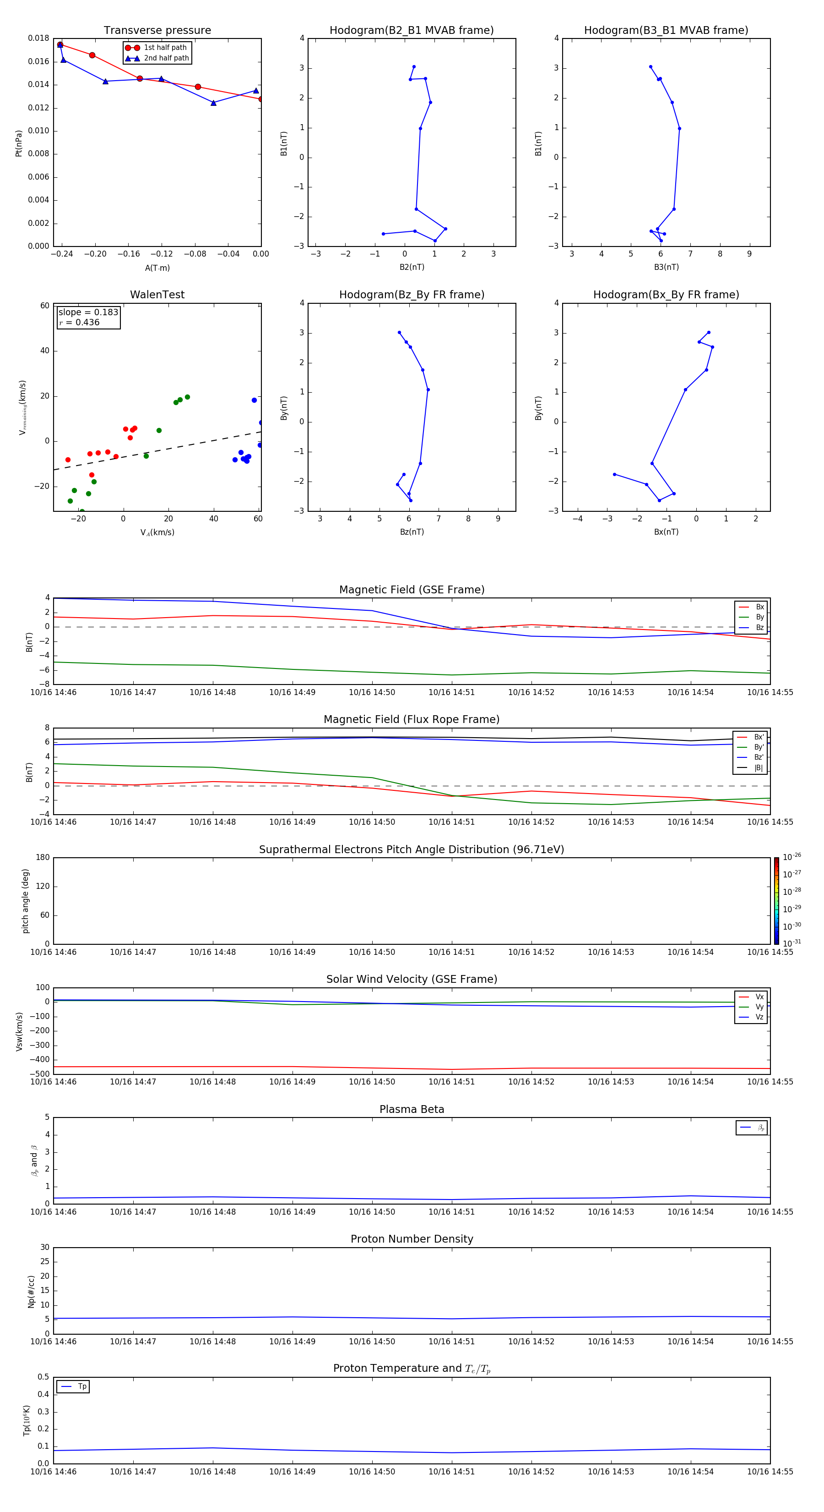Click the "Transverse pressure" plot title

tap(157, 31)
